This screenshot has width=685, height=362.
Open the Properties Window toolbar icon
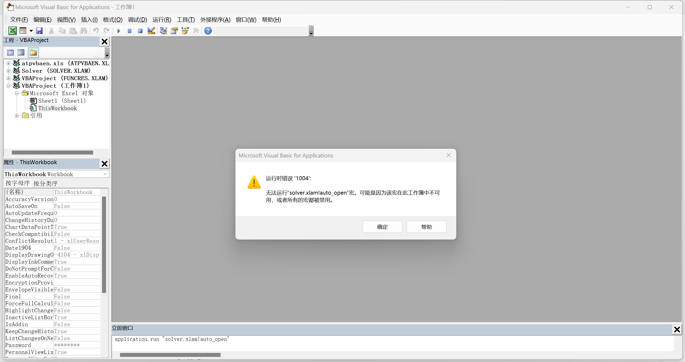tap(174, 31)
